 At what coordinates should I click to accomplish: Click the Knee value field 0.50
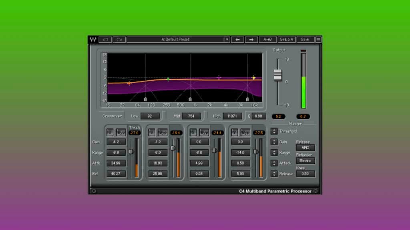tap(305, 174)
